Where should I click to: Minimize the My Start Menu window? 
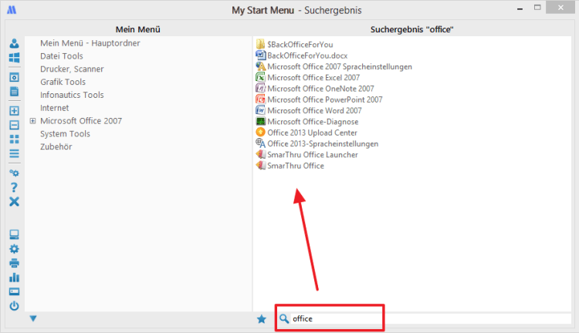[520, 8]
